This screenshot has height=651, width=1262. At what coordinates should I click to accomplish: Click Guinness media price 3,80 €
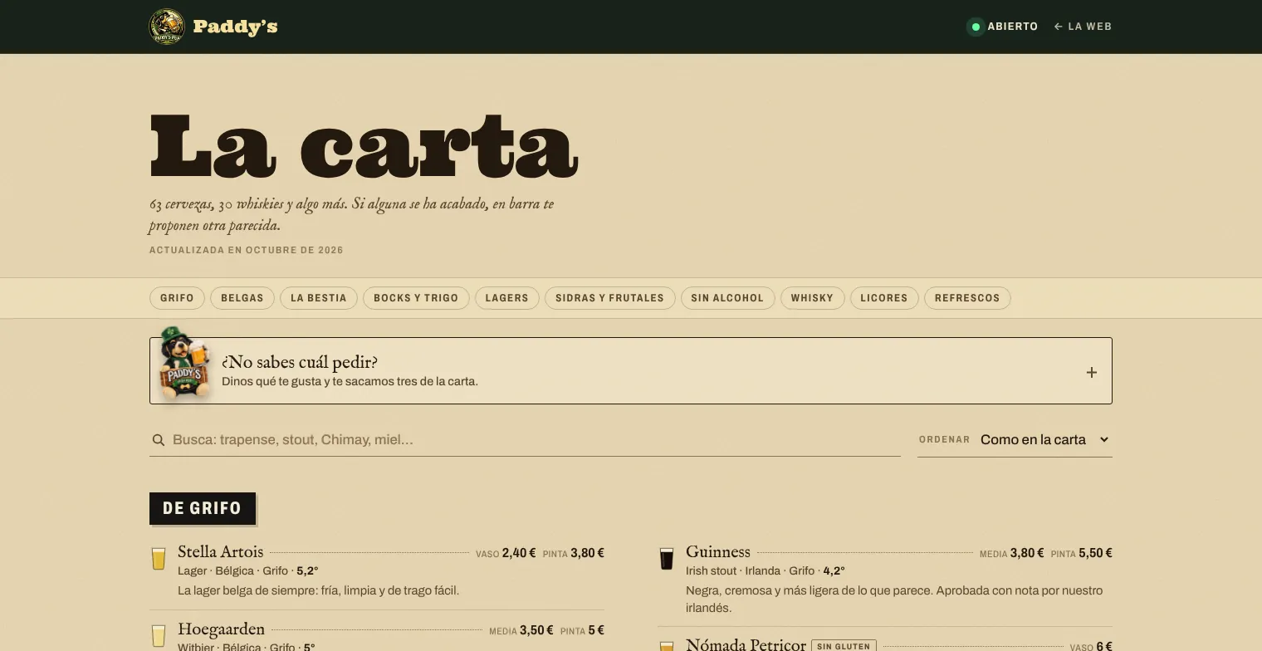point(1027,553)
